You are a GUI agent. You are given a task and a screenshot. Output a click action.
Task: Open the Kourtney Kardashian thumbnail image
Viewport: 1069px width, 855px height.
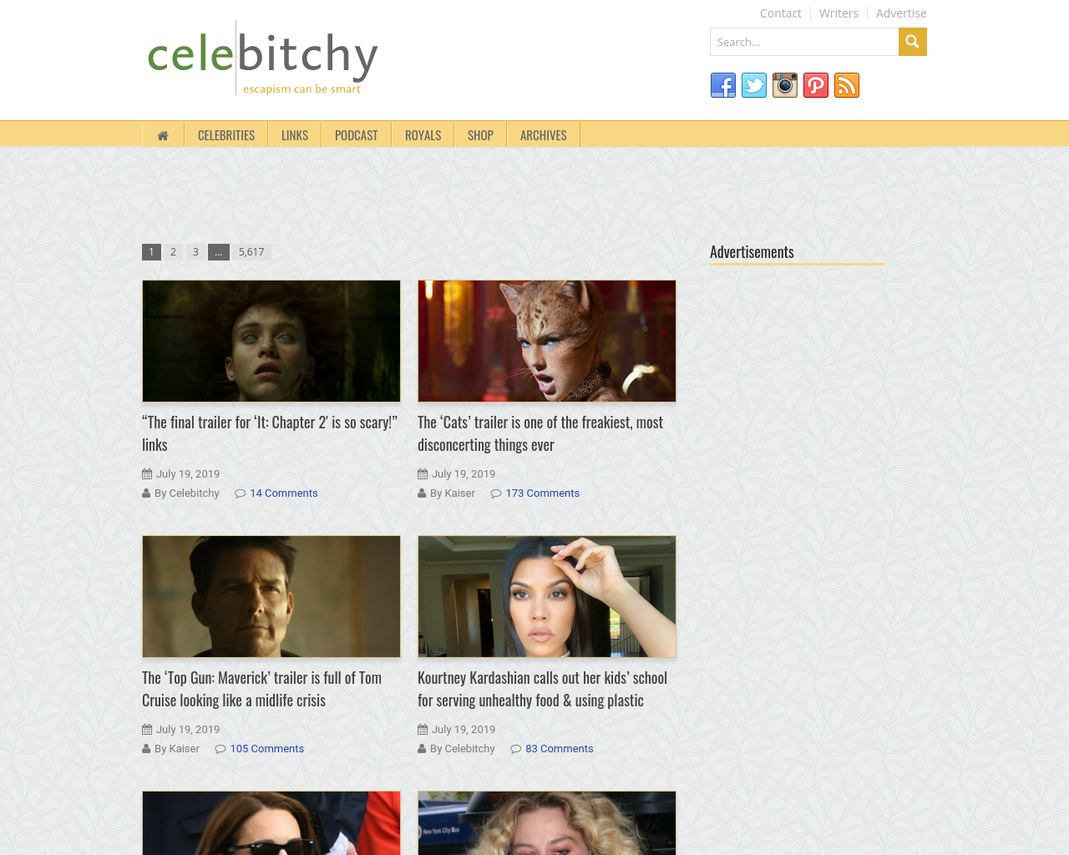point(547,596)
